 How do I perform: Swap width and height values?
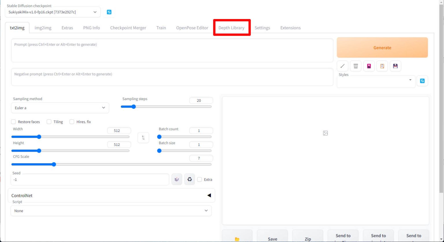coord(143,138)
